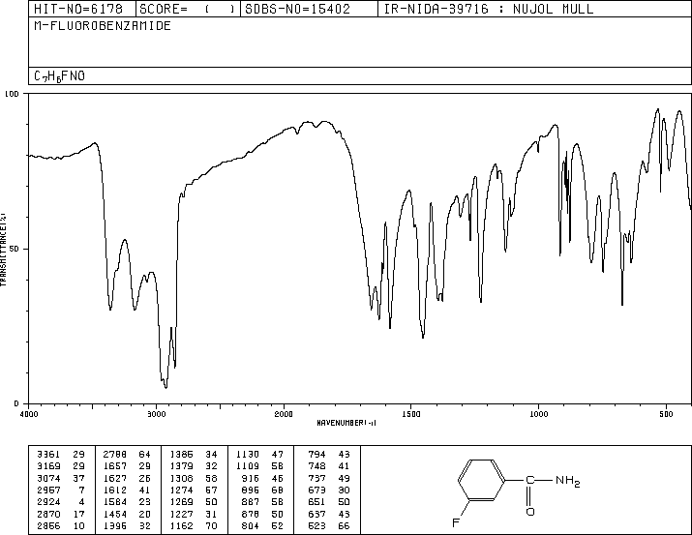Click the NH2 group in the structure drawing

[x=567, y=480]
